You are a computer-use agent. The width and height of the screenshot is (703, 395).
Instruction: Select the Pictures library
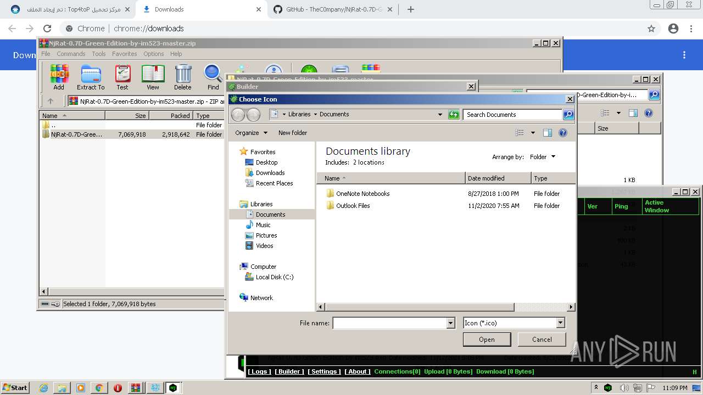[266, 235]
